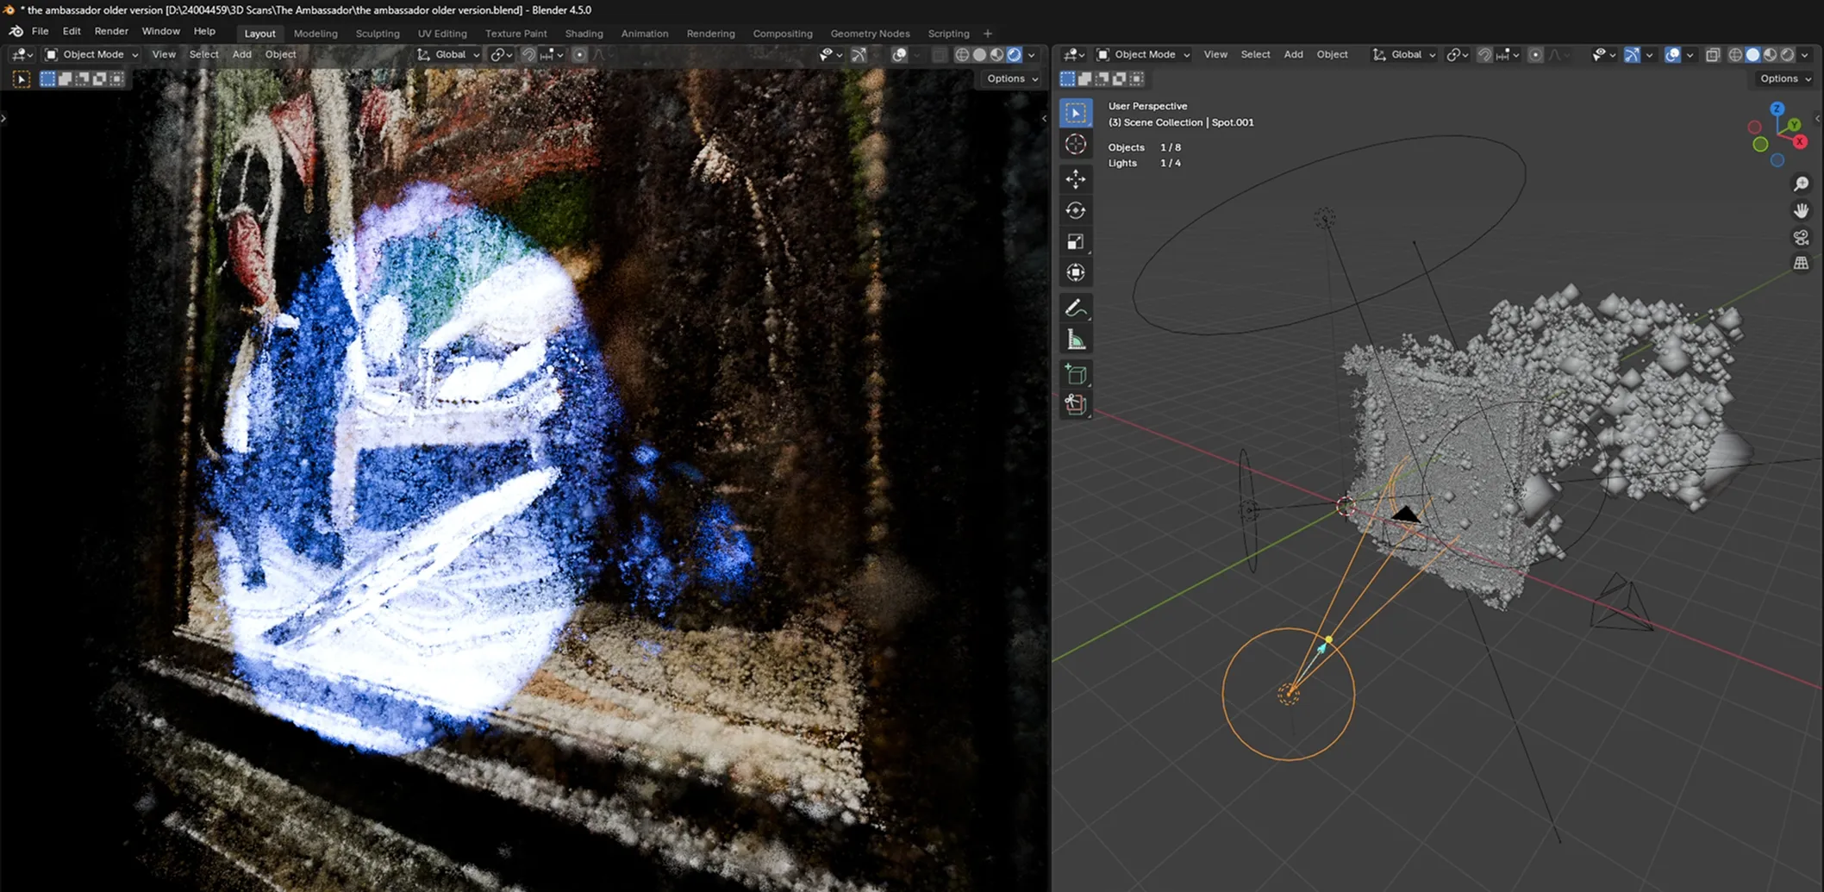Click the Z axis on the navigation gizmo
1824x892 pixels.
pyautogui.click(x=1777, y=109)
